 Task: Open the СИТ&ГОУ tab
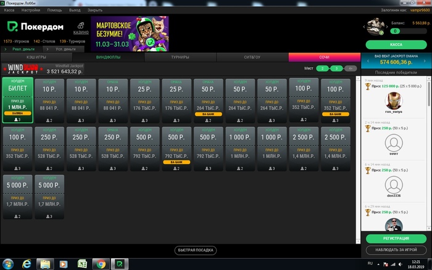click(x=252, y=57)
